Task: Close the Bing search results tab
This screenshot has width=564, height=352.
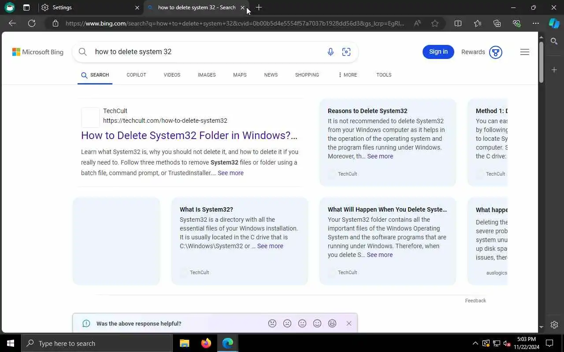Action: click(242, 7)
